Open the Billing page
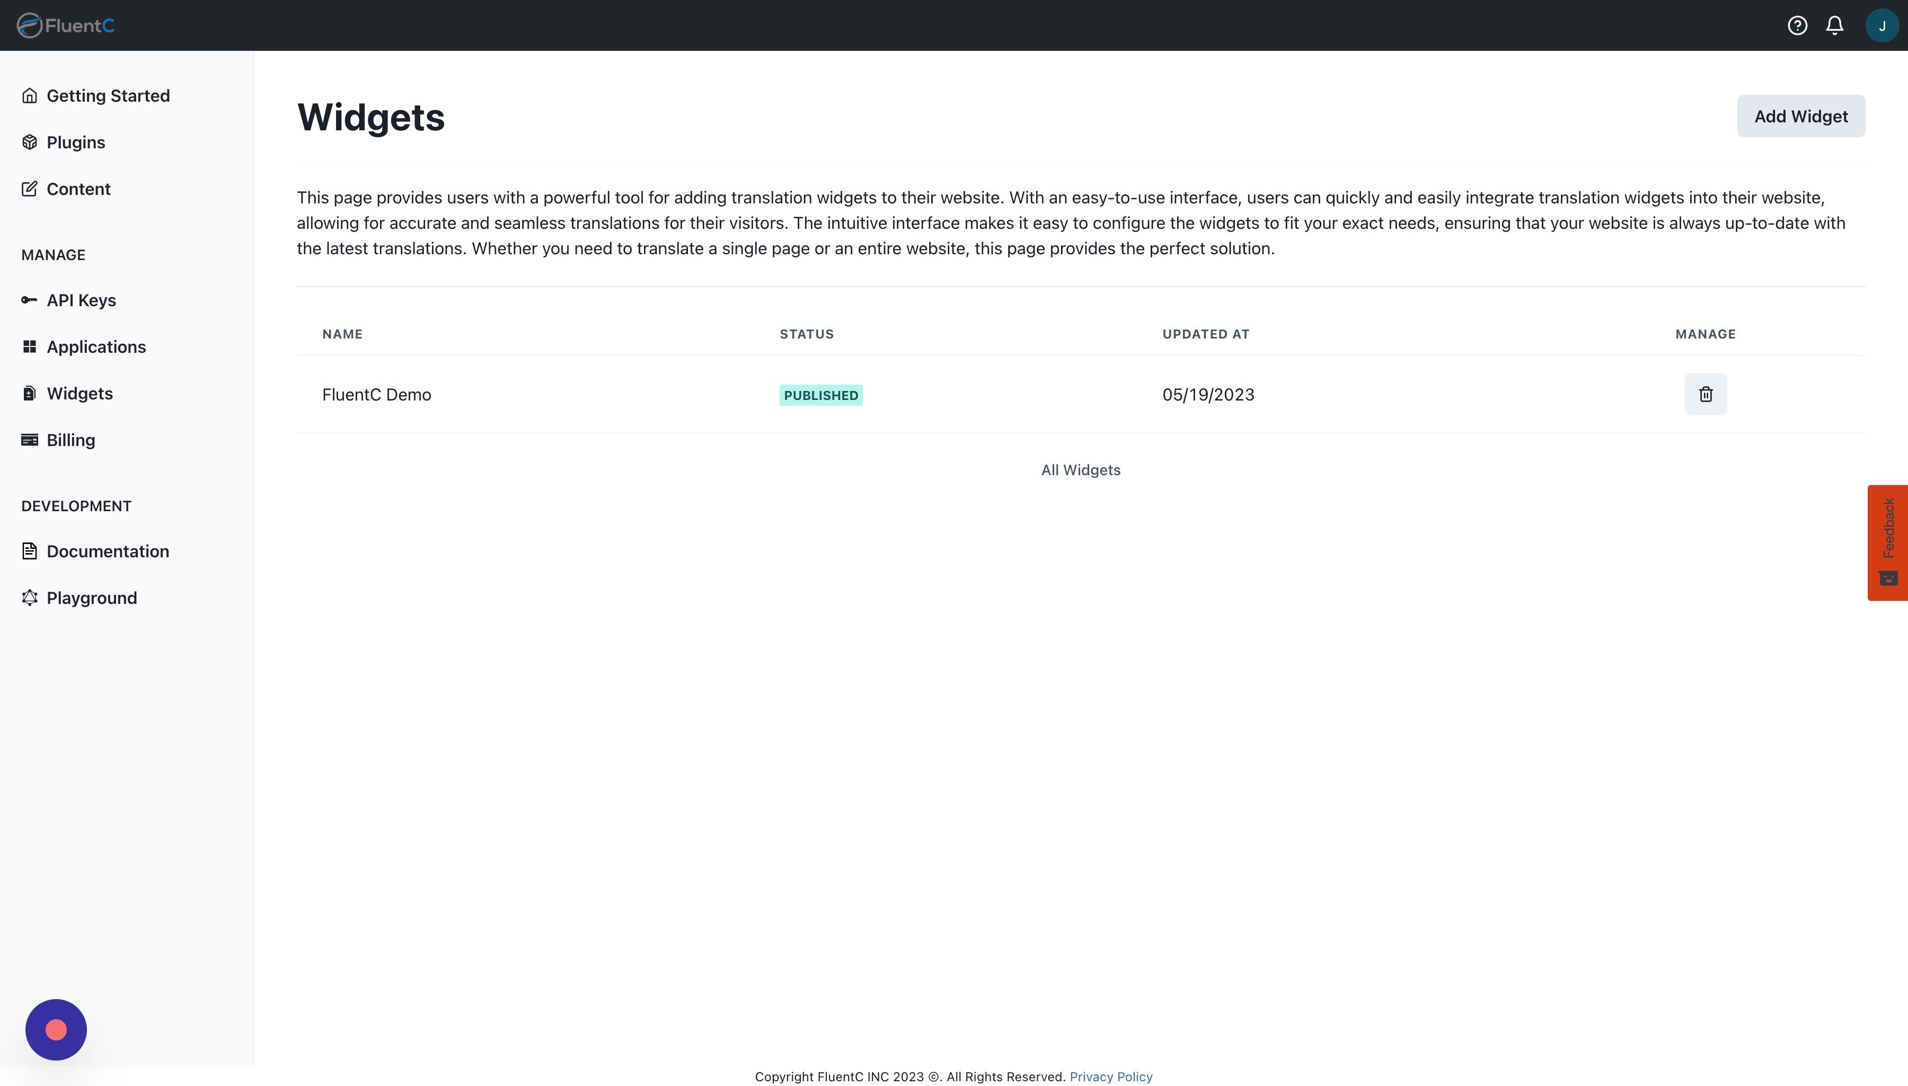The width and height of the screenshot is (1908, 1086). (x=70, y=440)
